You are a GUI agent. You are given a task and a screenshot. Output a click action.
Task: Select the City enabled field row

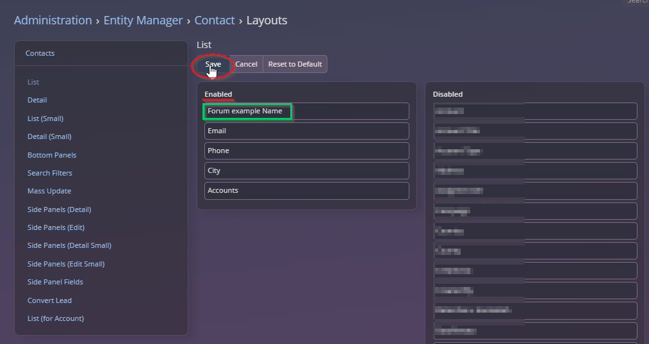[307, 170]
